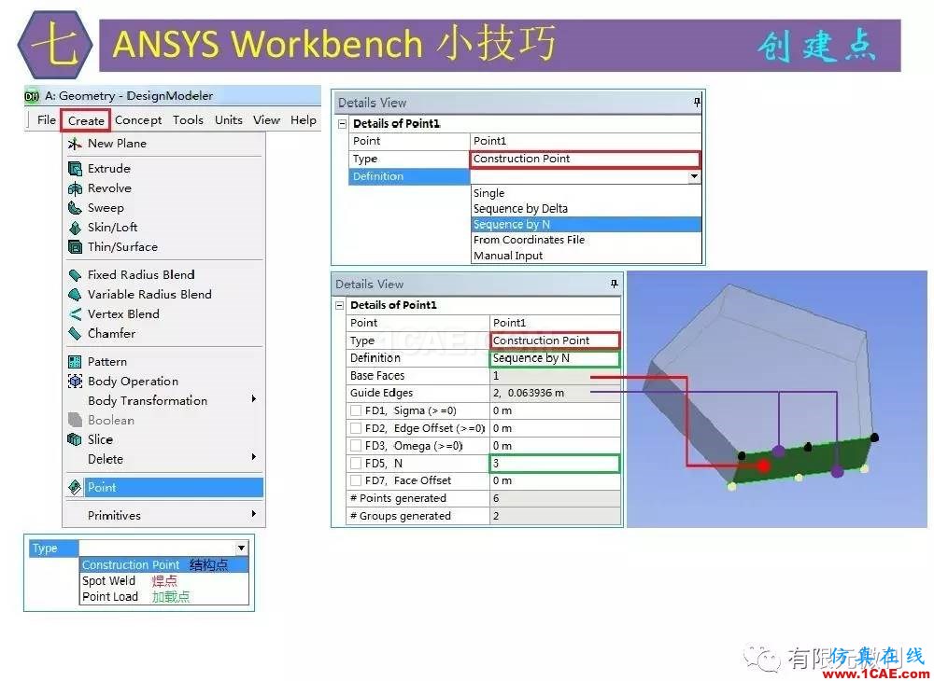The height and width of the screenshot is (681, 934).
Task: Choose Sequence by N option in list
Action: [587, 224]
